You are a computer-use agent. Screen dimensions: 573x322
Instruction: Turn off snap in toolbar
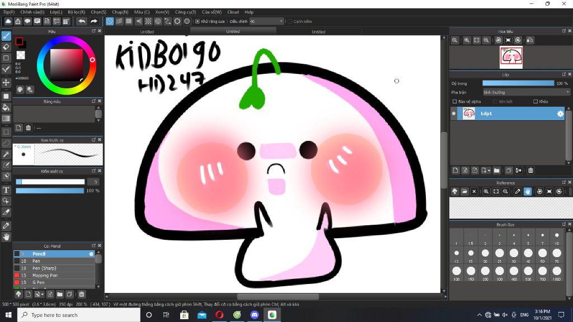pos(110,21)
